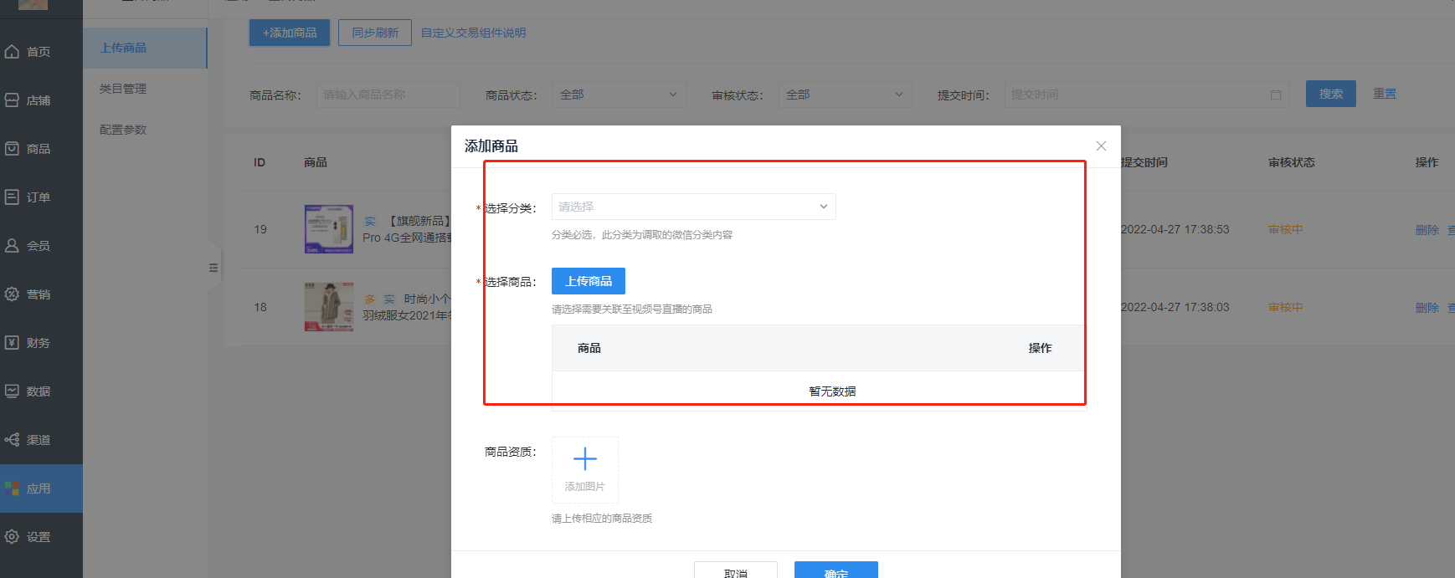1455x578 pixels.
Task: Go to 营销 in main navigation
Action: tap(39, 294)
